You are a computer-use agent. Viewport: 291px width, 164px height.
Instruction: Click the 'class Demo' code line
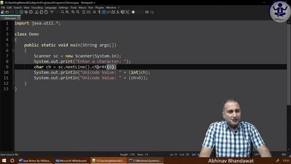click(27, 34)
